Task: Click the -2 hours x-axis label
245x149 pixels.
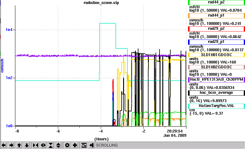Action: pos(143,131)
